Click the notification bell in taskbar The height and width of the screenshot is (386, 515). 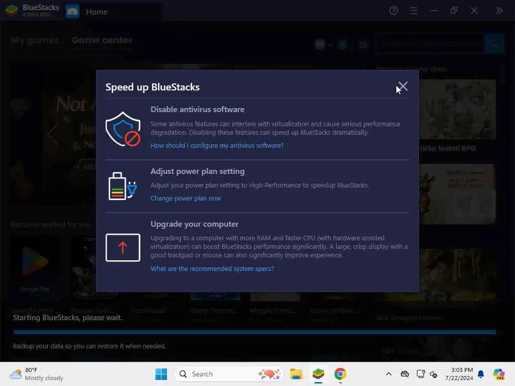481,374
